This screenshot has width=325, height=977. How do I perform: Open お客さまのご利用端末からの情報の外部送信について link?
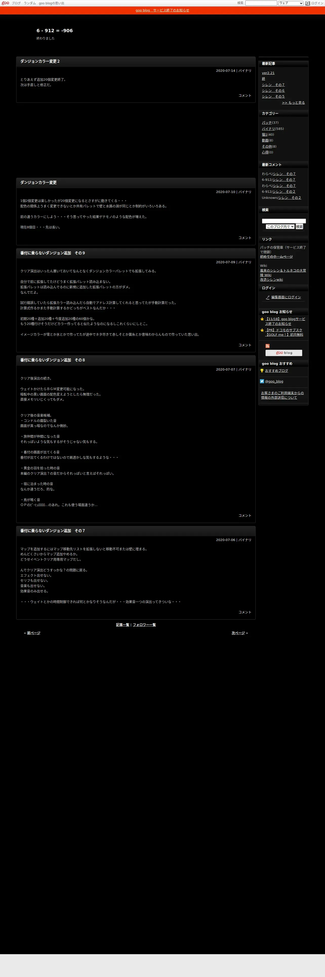click(282, 395)
